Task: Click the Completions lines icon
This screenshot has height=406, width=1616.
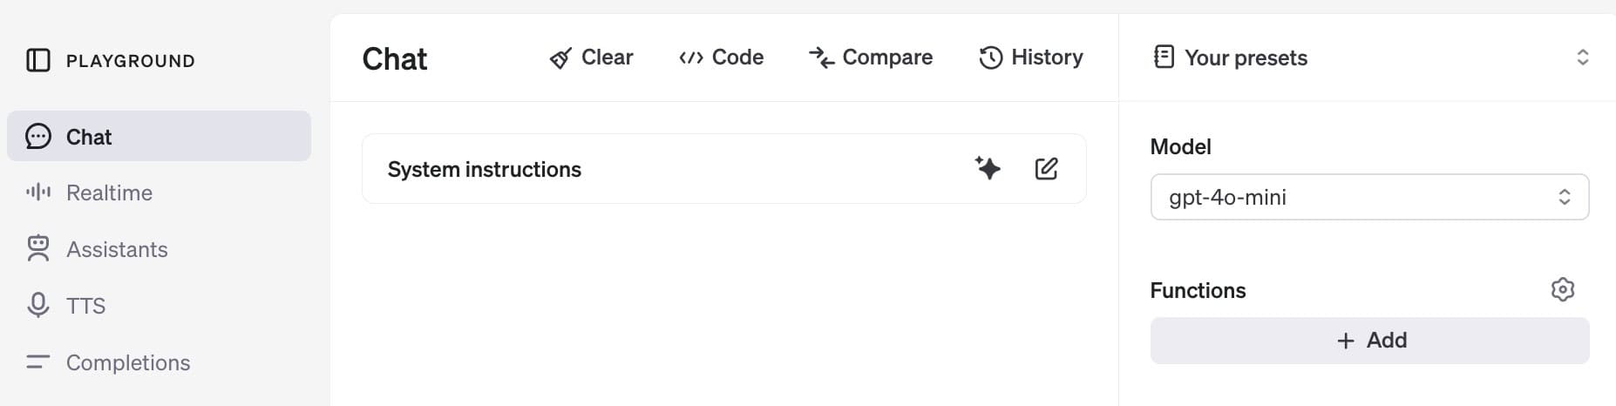Action: point(38,362)
